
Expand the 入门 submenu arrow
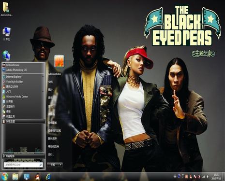[x=43, y=92]
